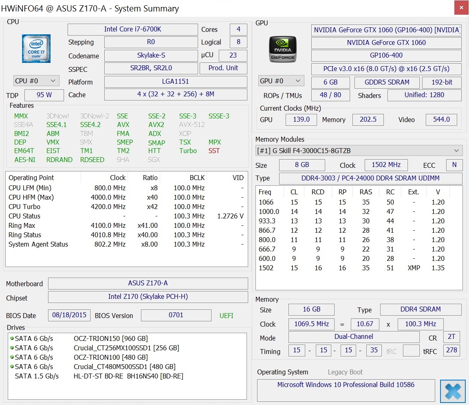469x405 pixels.
Task: Click the status dot for OCZ-TRION100 drive
Action: pos(12,357)
